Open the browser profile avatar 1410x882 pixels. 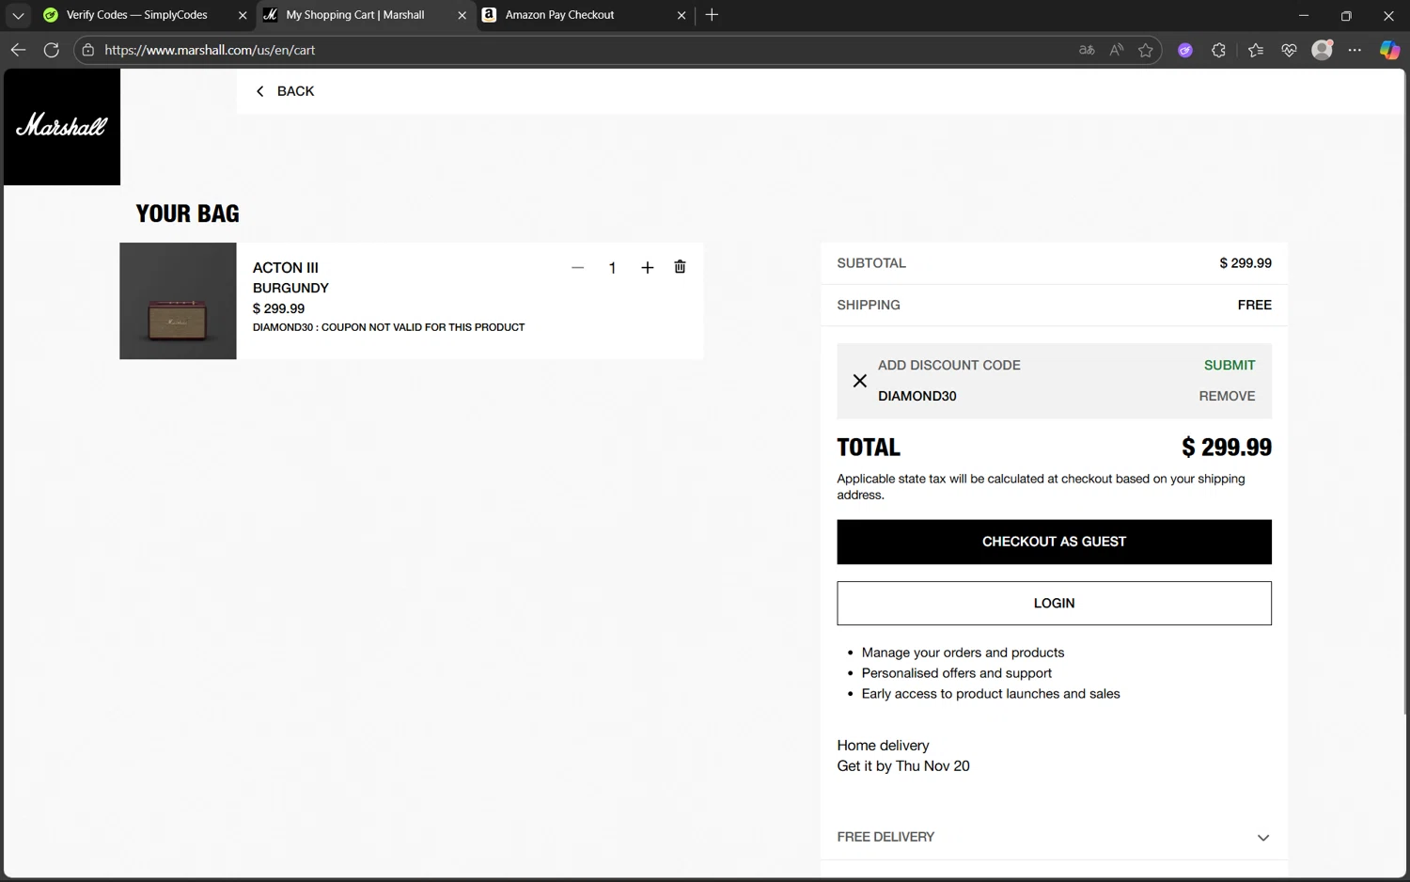1322,50
